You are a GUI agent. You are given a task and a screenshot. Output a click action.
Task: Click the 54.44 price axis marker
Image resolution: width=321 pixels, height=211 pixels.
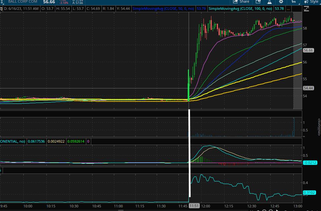coord(308,88)
